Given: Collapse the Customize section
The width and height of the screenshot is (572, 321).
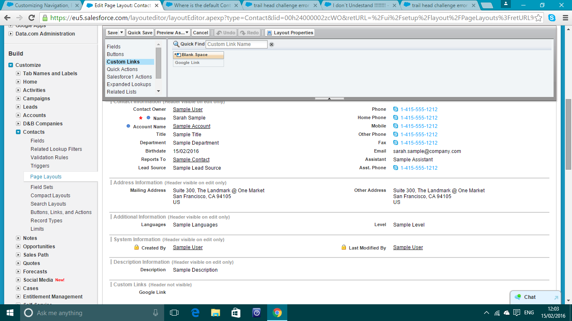Looking at the screenshot, I should coord(11,65).
